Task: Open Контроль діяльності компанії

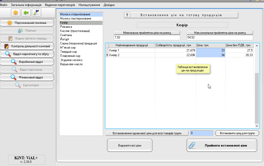Action: tap(27, 46)
